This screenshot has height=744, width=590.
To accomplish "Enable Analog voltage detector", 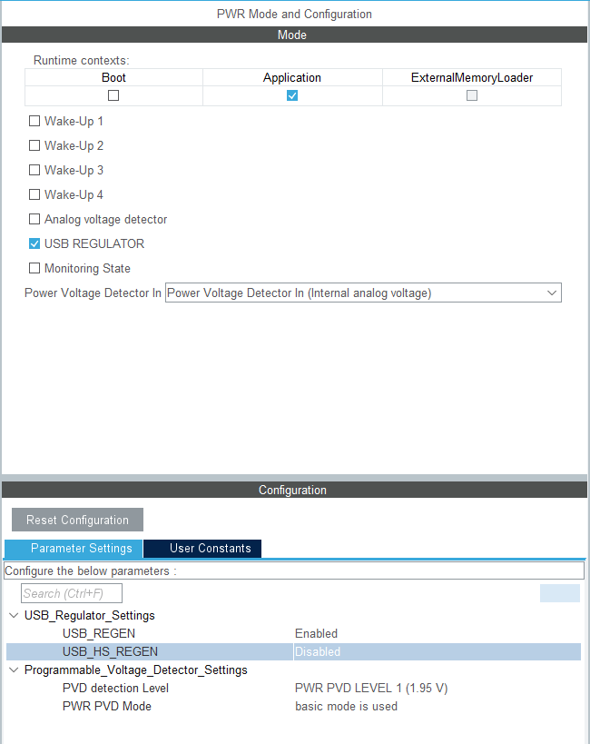I will coord(34,219).
